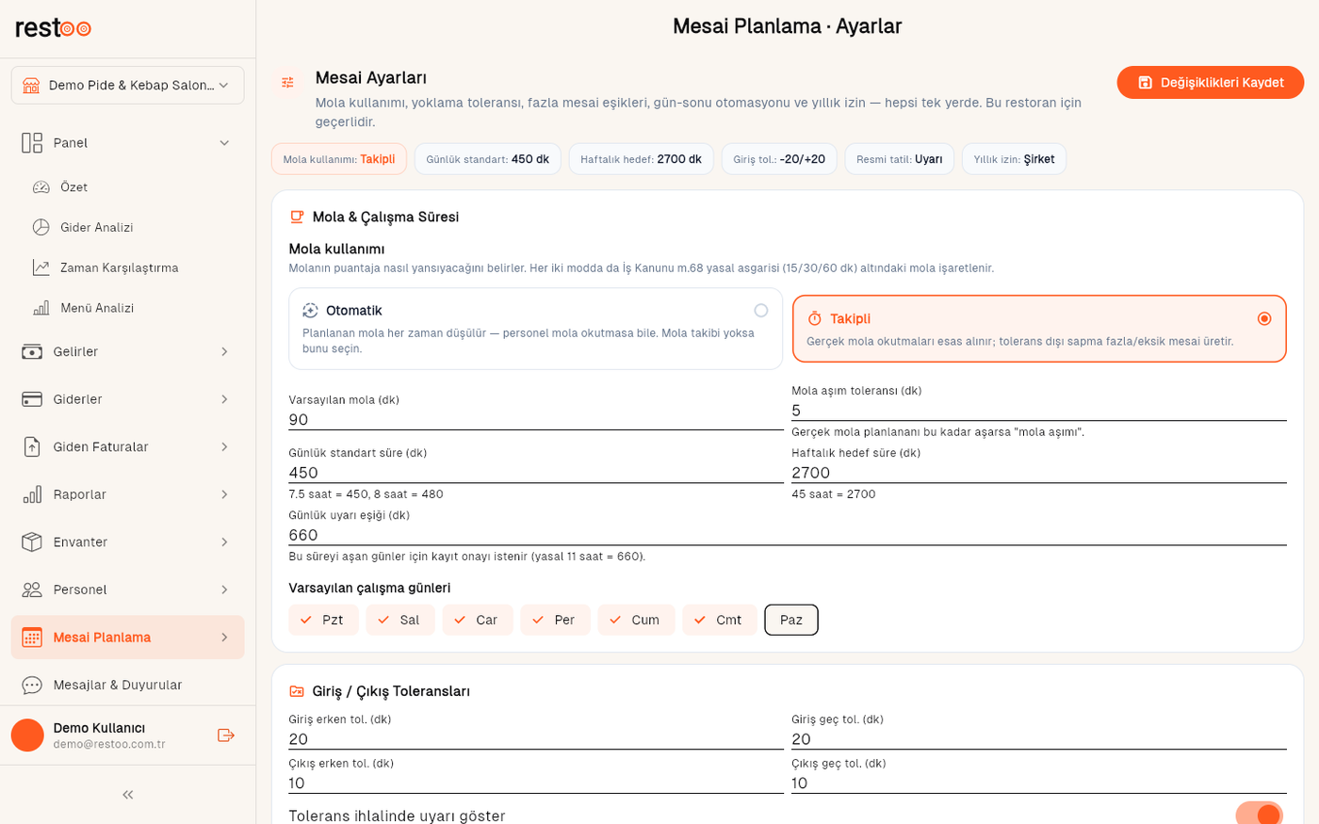
Task: Open the Demo Pide & Kebap Salon restaurant dropdown
Action: (x=128, y=86)
